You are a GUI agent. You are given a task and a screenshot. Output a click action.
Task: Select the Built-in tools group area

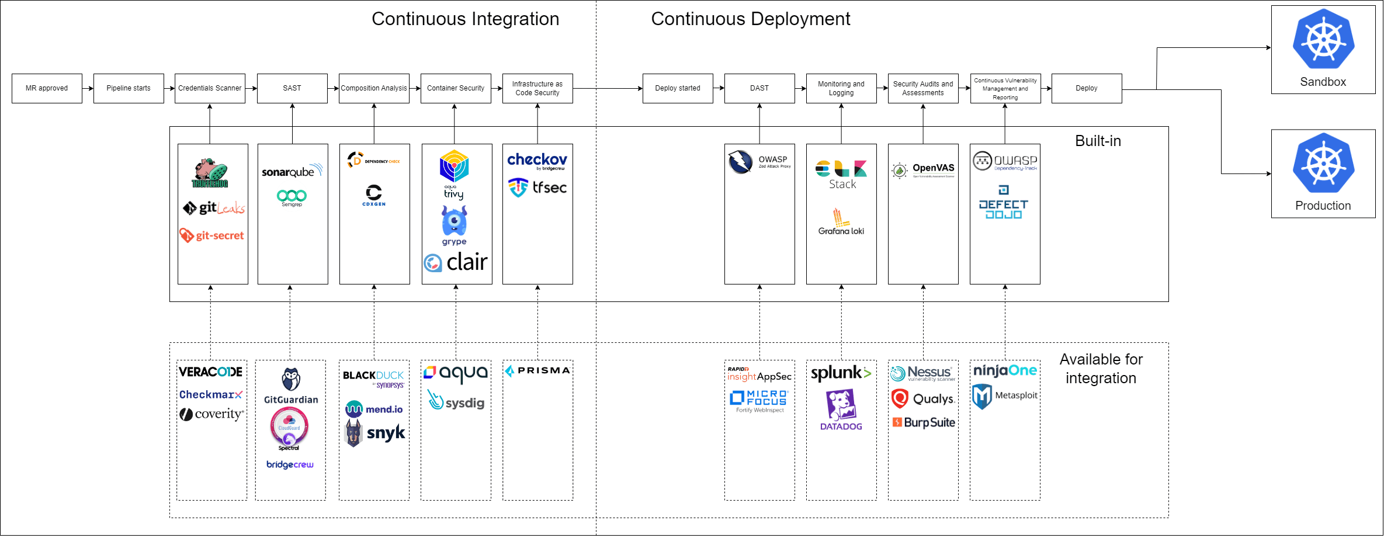1098,140
